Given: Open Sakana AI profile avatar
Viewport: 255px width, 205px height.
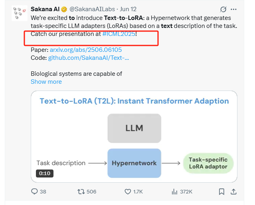Looking at the screenshot, I should tap(20, 13).
